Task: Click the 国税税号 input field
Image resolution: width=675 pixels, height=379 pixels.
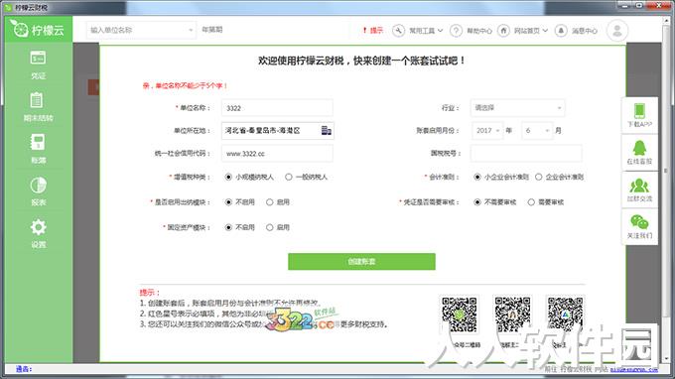Action: (x=526, y=154)
